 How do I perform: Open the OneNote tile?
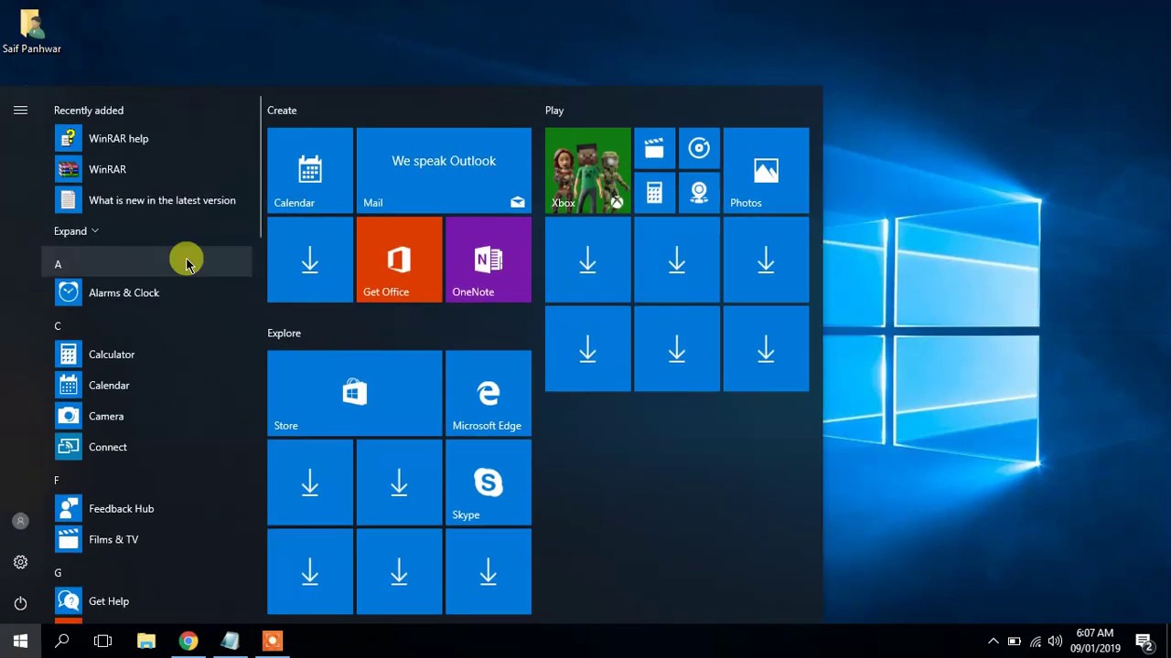pos(488,260)
